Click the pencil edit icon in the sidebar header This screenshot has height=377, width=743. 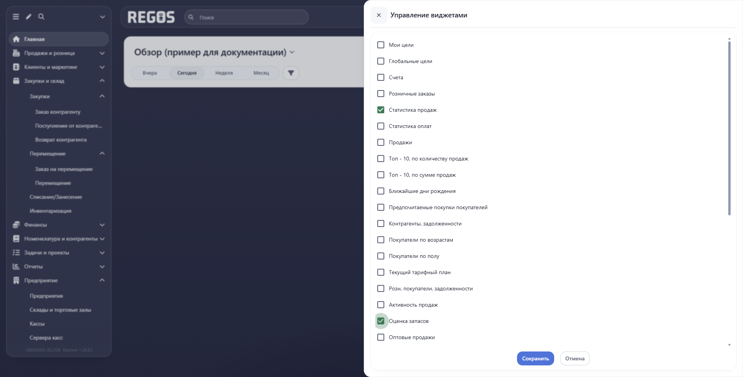click(29, 17)
